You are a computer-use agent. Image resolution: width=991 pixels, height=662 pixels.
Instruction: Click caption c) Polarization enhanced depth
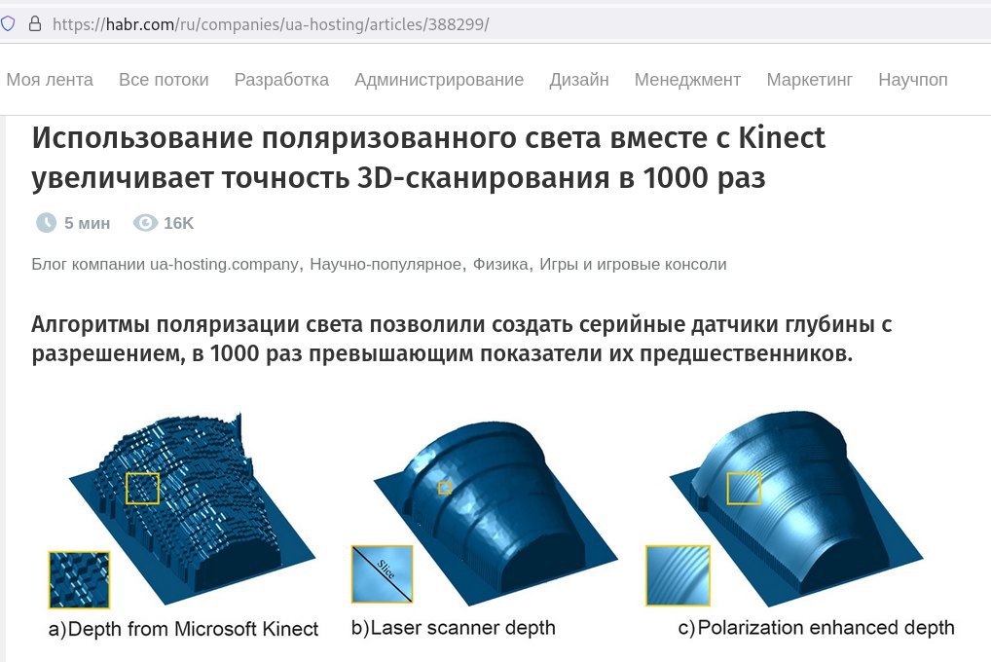[x=816, y=628]
